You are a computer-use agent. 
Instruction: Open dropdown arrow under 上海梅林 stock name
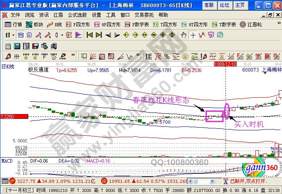265,73
